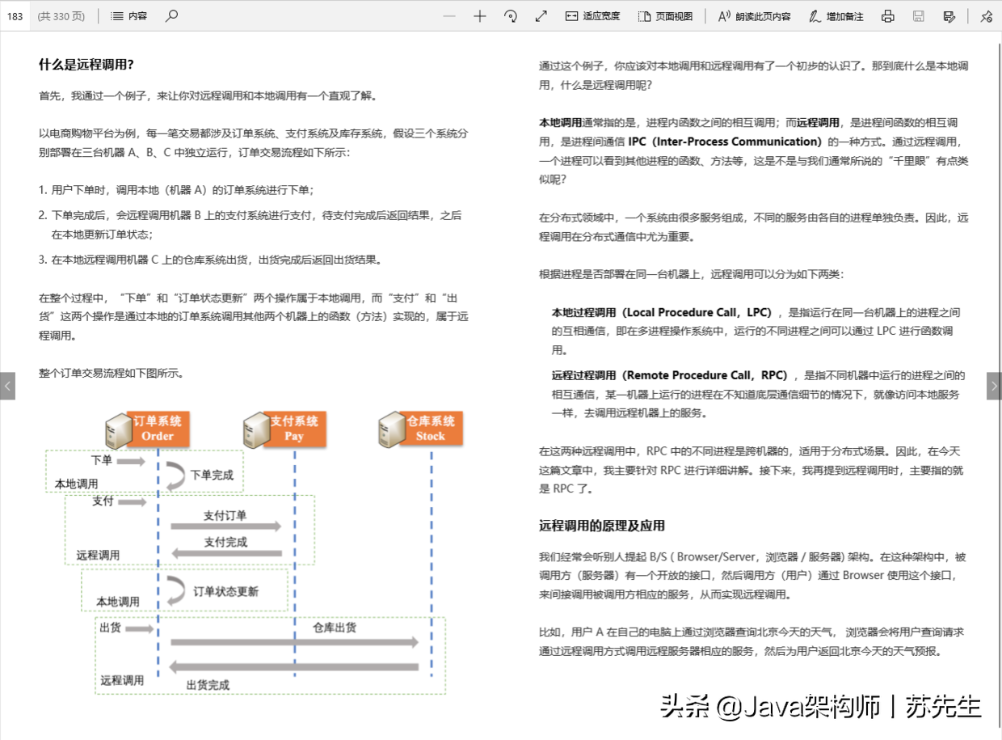This screenshot has width=1002, height=740.
Task: Print the document with printer icon
Action: (x=888, y=16)
